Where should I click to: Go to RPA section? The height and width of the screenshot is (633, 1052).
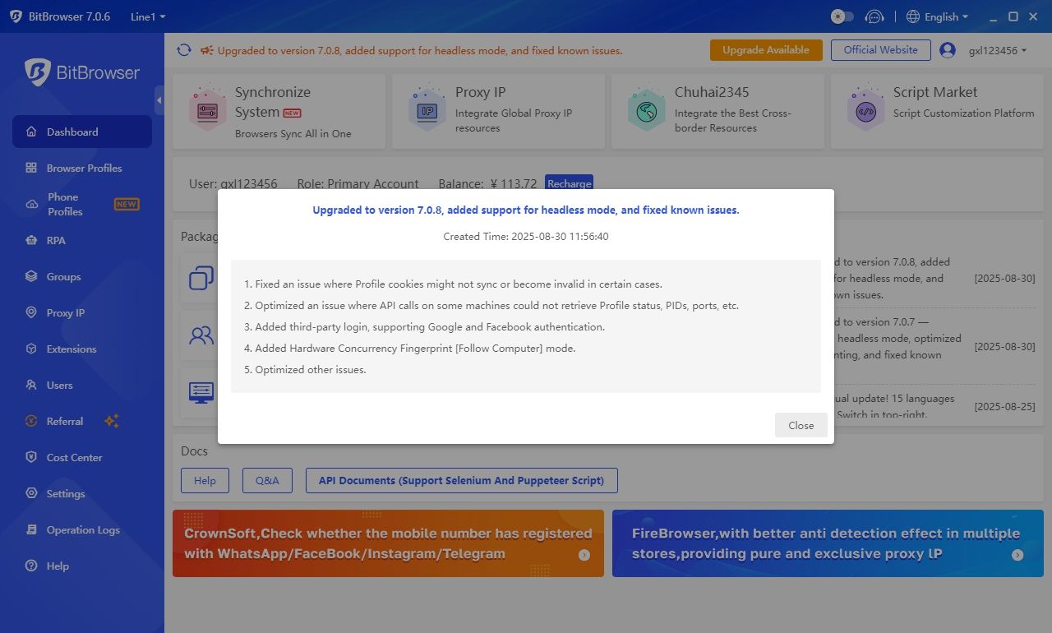click(x=82, y=240)
